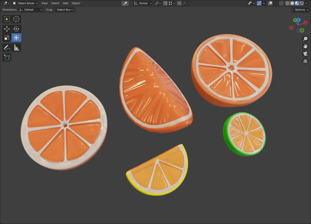This screenshot has width=311, height=224.
Task: Activate the 3D Cursor tool
Action: coord(16,19)
